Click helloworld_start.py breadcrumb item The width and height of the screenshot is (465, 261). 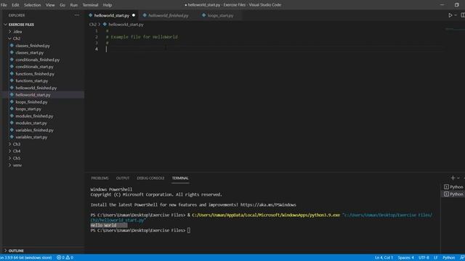(126, 25)
